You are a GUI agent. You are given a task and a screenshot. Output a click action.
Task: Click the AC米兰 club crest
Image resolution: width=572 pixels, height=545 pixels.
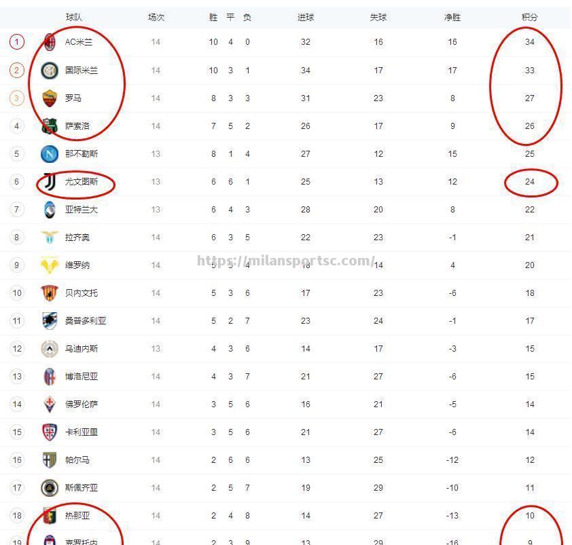coord(50,42)
